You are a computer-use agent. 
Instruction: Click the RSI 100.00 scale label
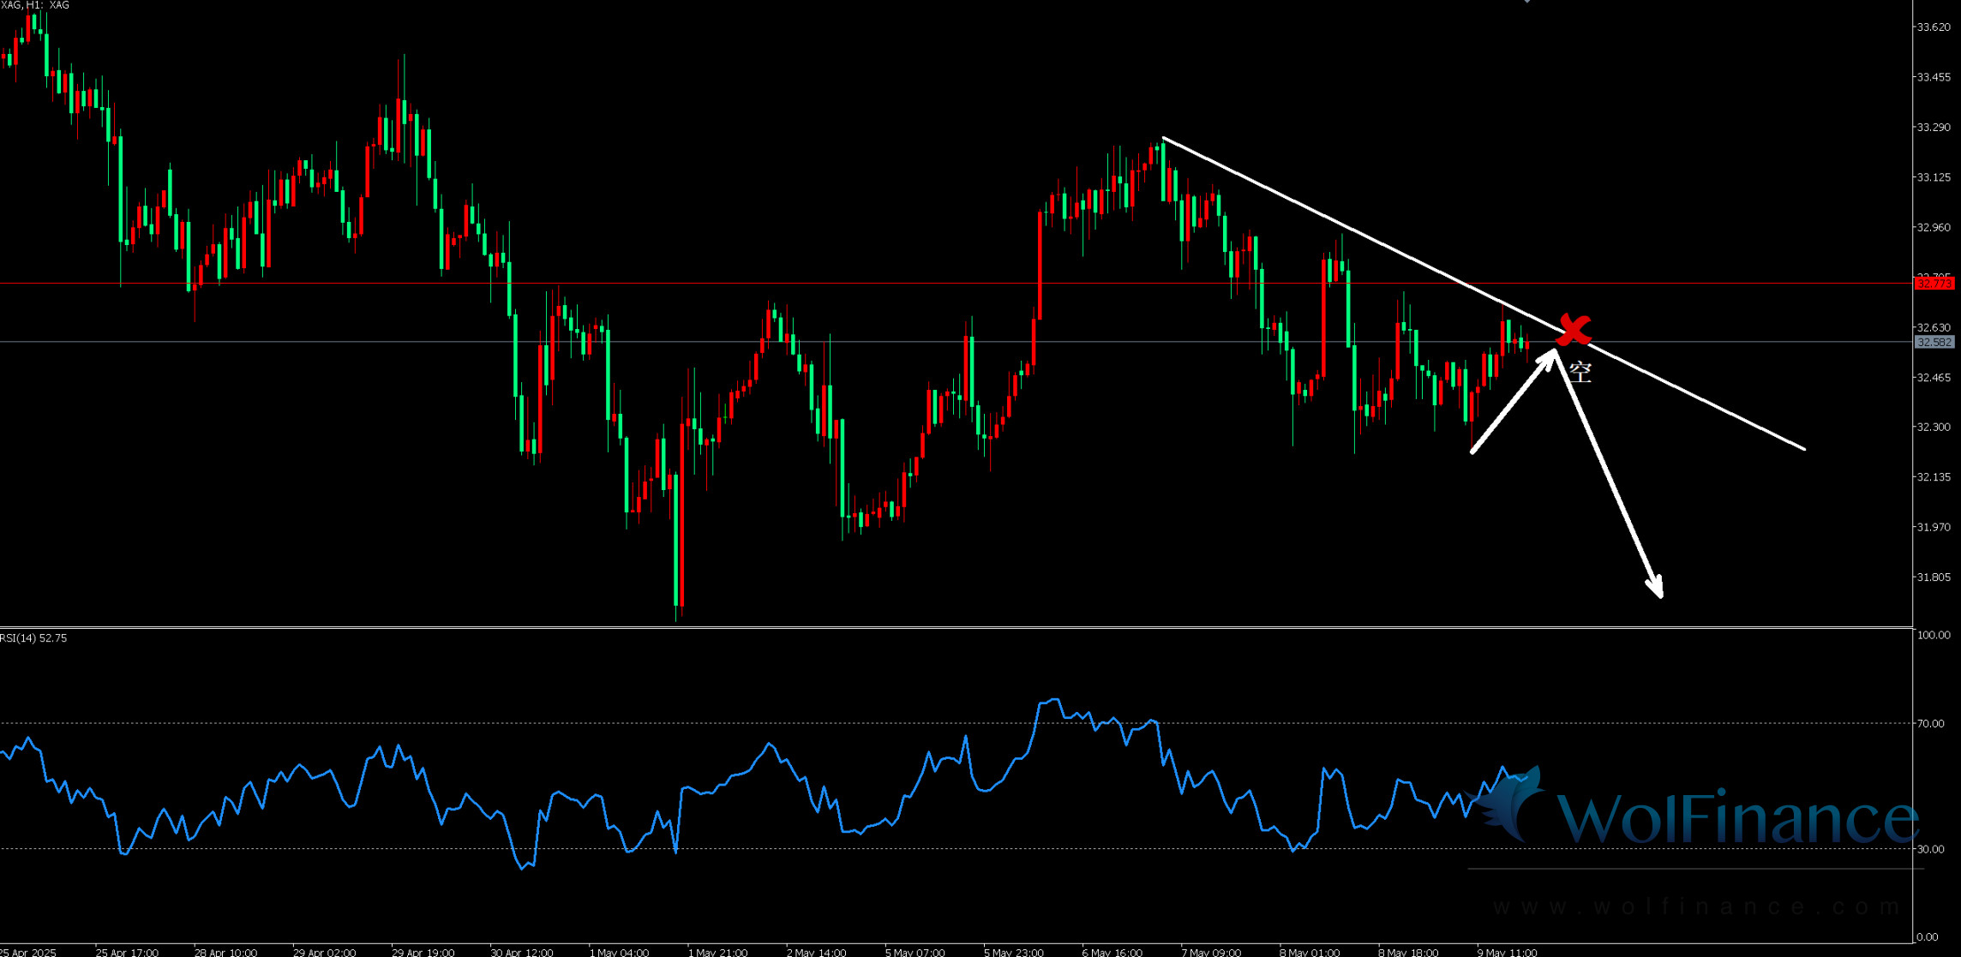[1934, 635]
